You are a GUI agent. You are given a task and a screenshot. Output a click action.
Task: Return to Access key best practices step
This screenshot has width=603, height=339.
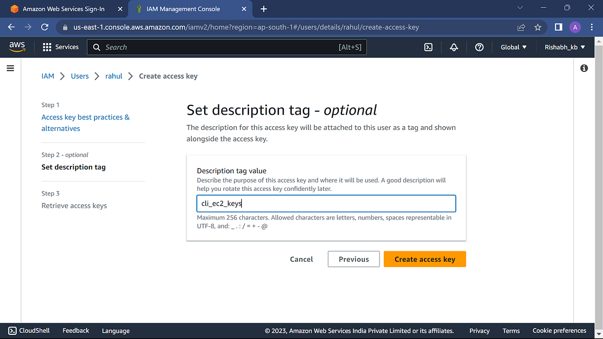[86, 123]
